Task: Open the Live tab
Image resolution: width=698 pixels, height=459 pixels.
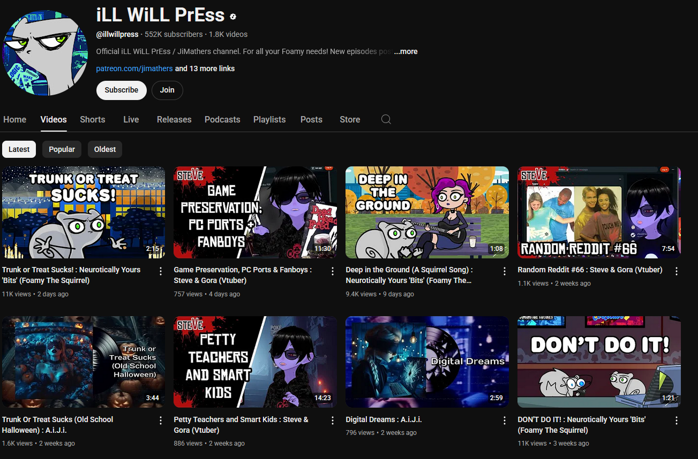Action: 131,119
